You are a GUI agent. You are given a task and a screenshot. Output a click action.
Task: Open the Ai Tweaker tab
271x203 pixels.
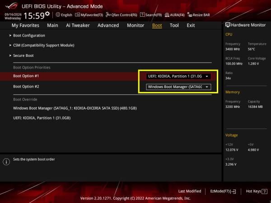[x=78, y=25]
